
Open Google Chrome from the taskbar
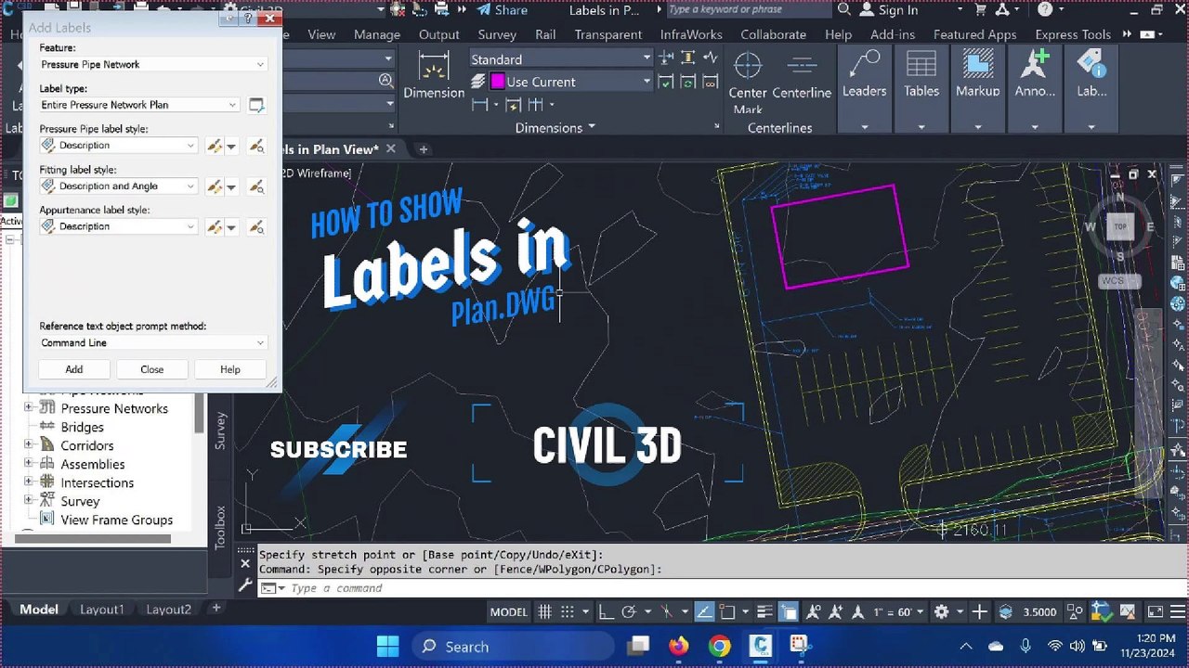[720, 646]
